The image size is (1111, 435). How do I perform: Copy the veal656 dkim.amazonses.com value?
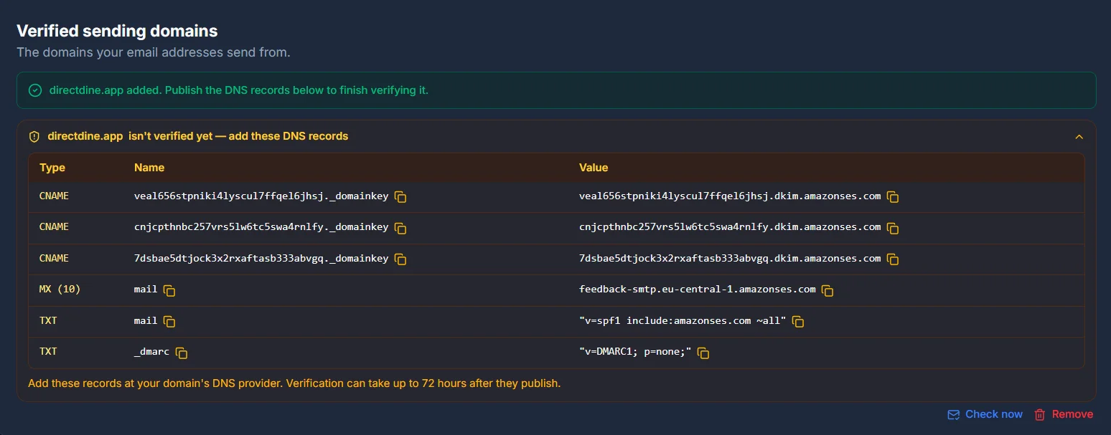pos(893,197)
